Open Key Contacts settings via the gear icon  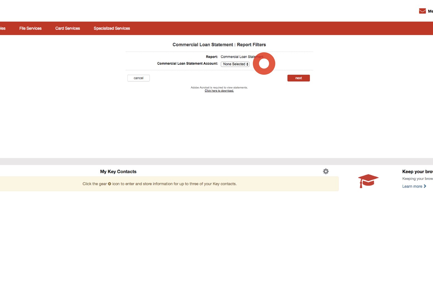point(326,171)
